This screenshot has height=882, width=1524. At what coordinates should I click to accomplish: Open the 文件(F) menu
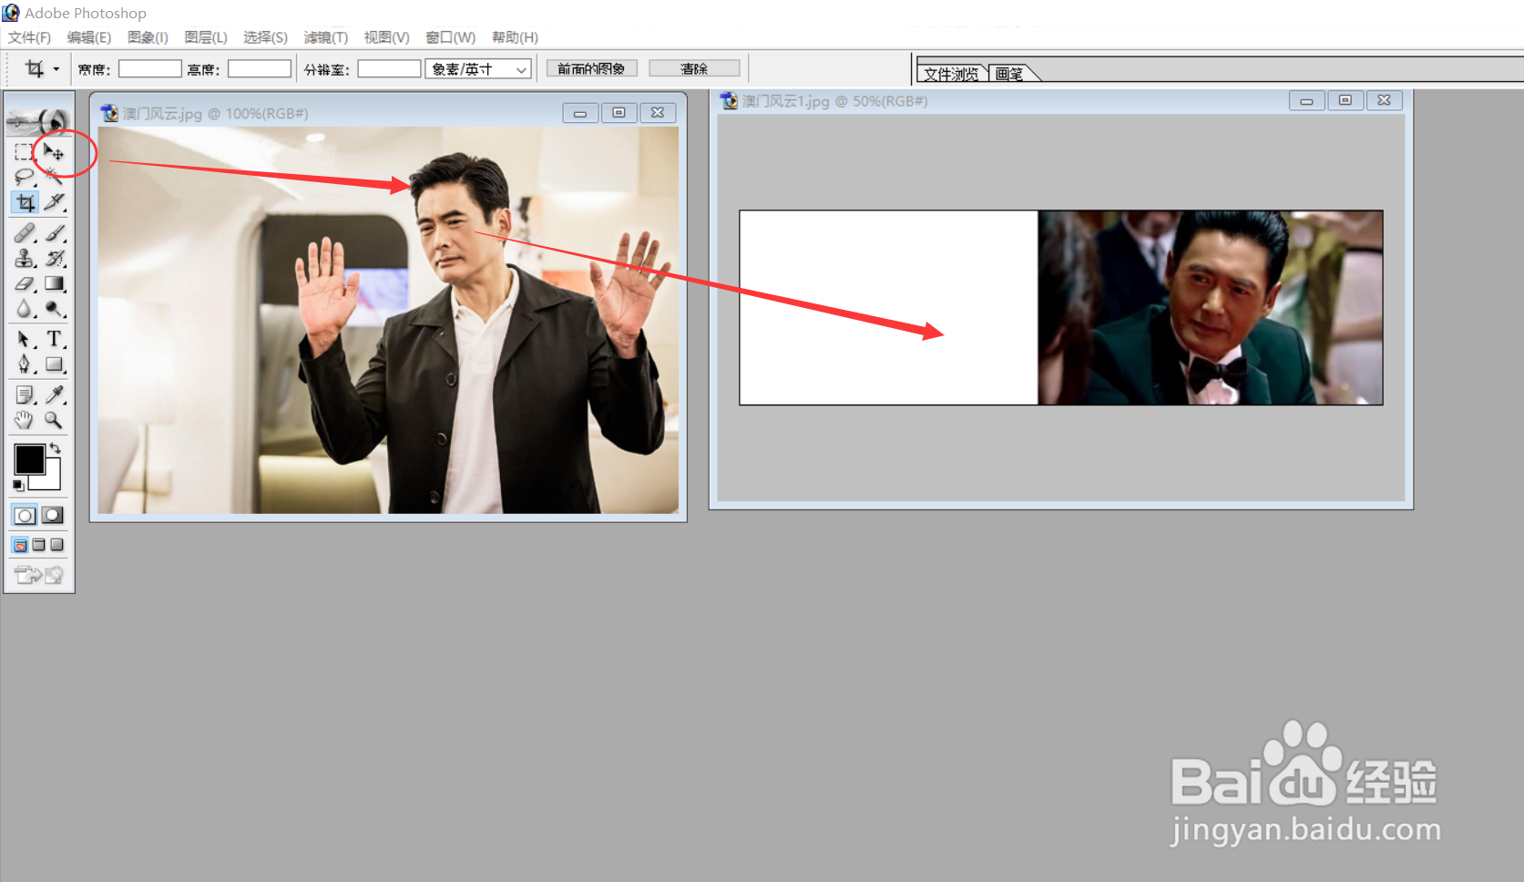29,37
